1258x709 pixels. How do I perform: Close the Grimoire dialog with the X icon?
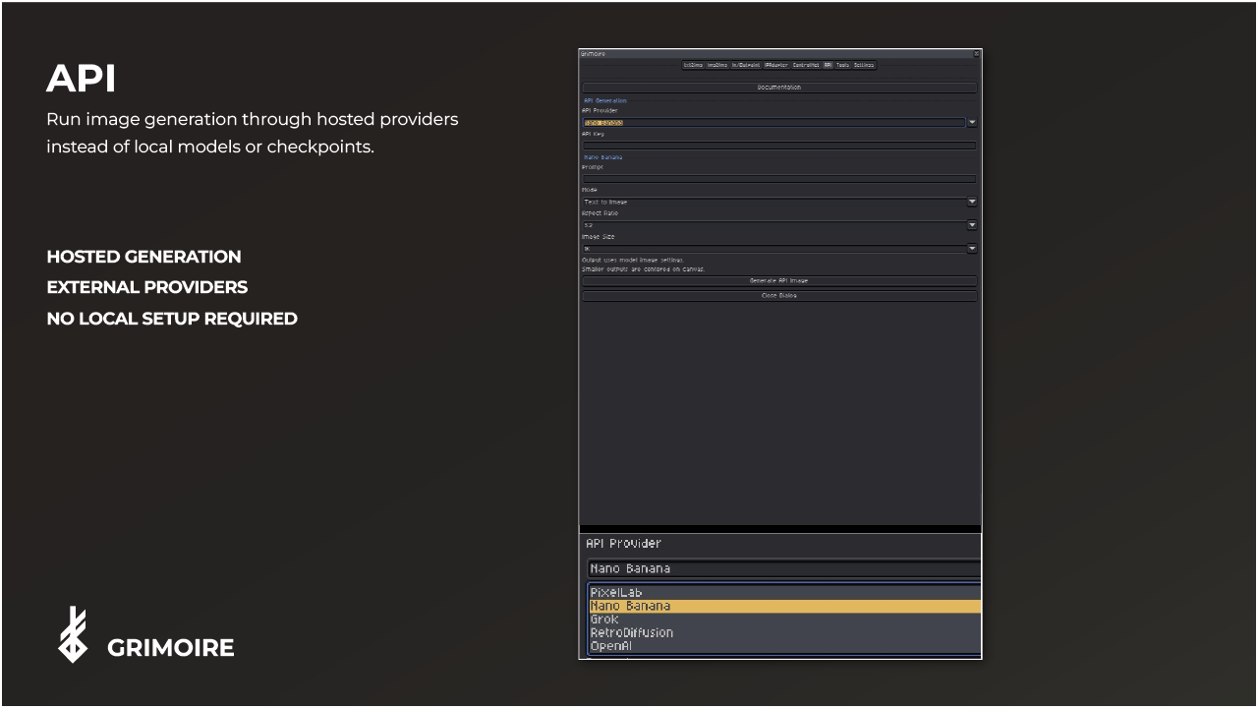pos(977,54)
